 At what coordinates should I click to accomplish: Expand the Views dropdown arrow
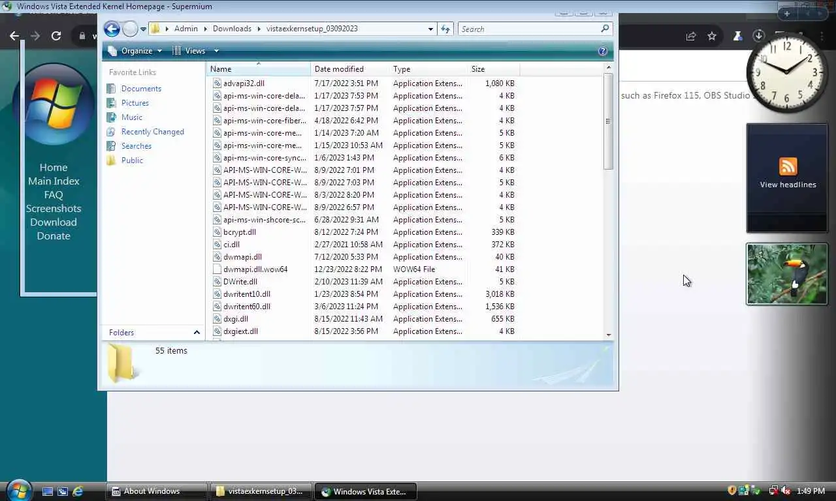pyautogui.click(x=216, y=51)
